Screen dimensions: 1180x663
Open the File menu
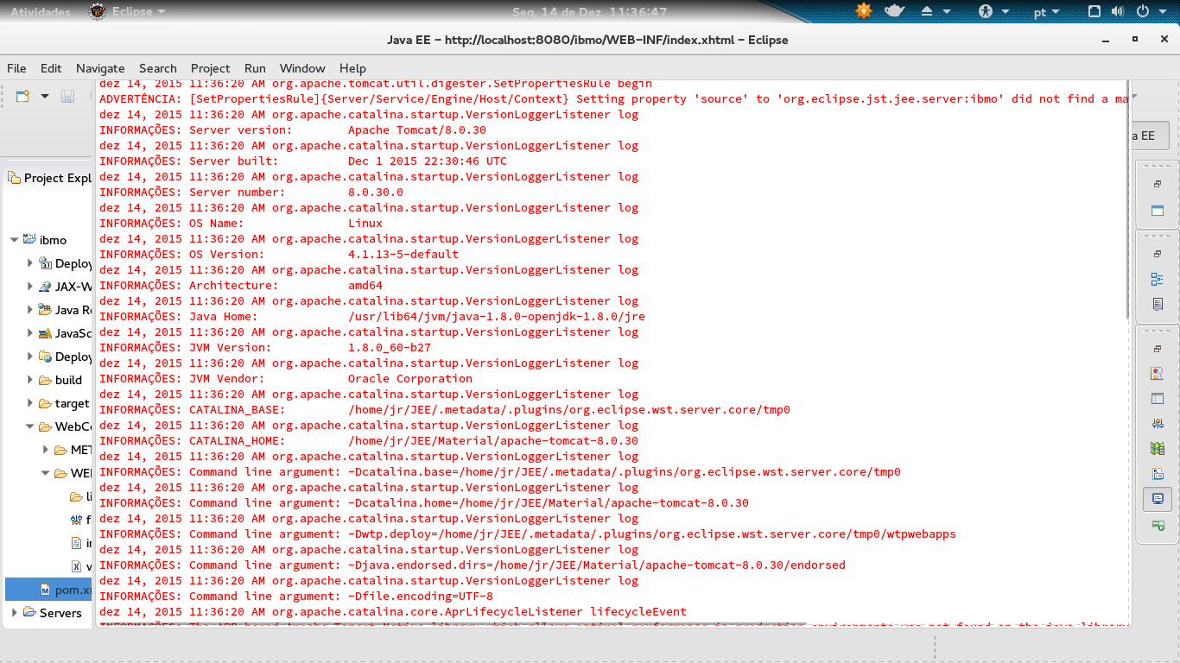(16, 68)
